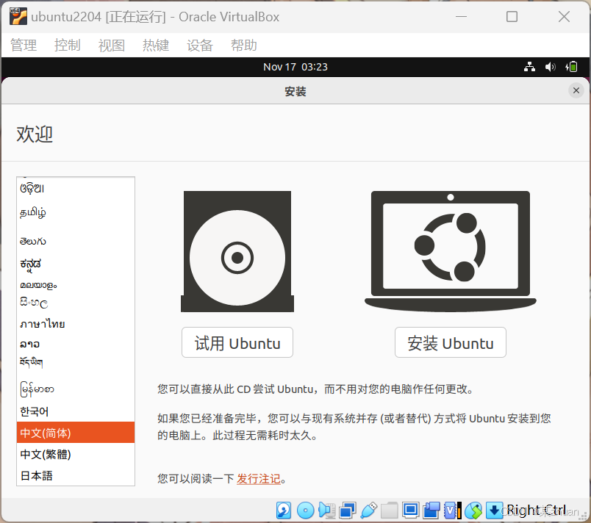Click the audio status icon in VirtualBox bar

click(x=327, y=511)
